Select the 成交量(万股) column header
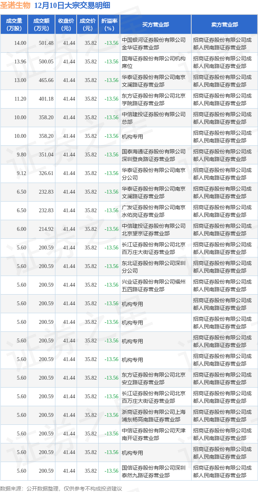This screenshot has width=258, height=492. (x=14, y=25)
